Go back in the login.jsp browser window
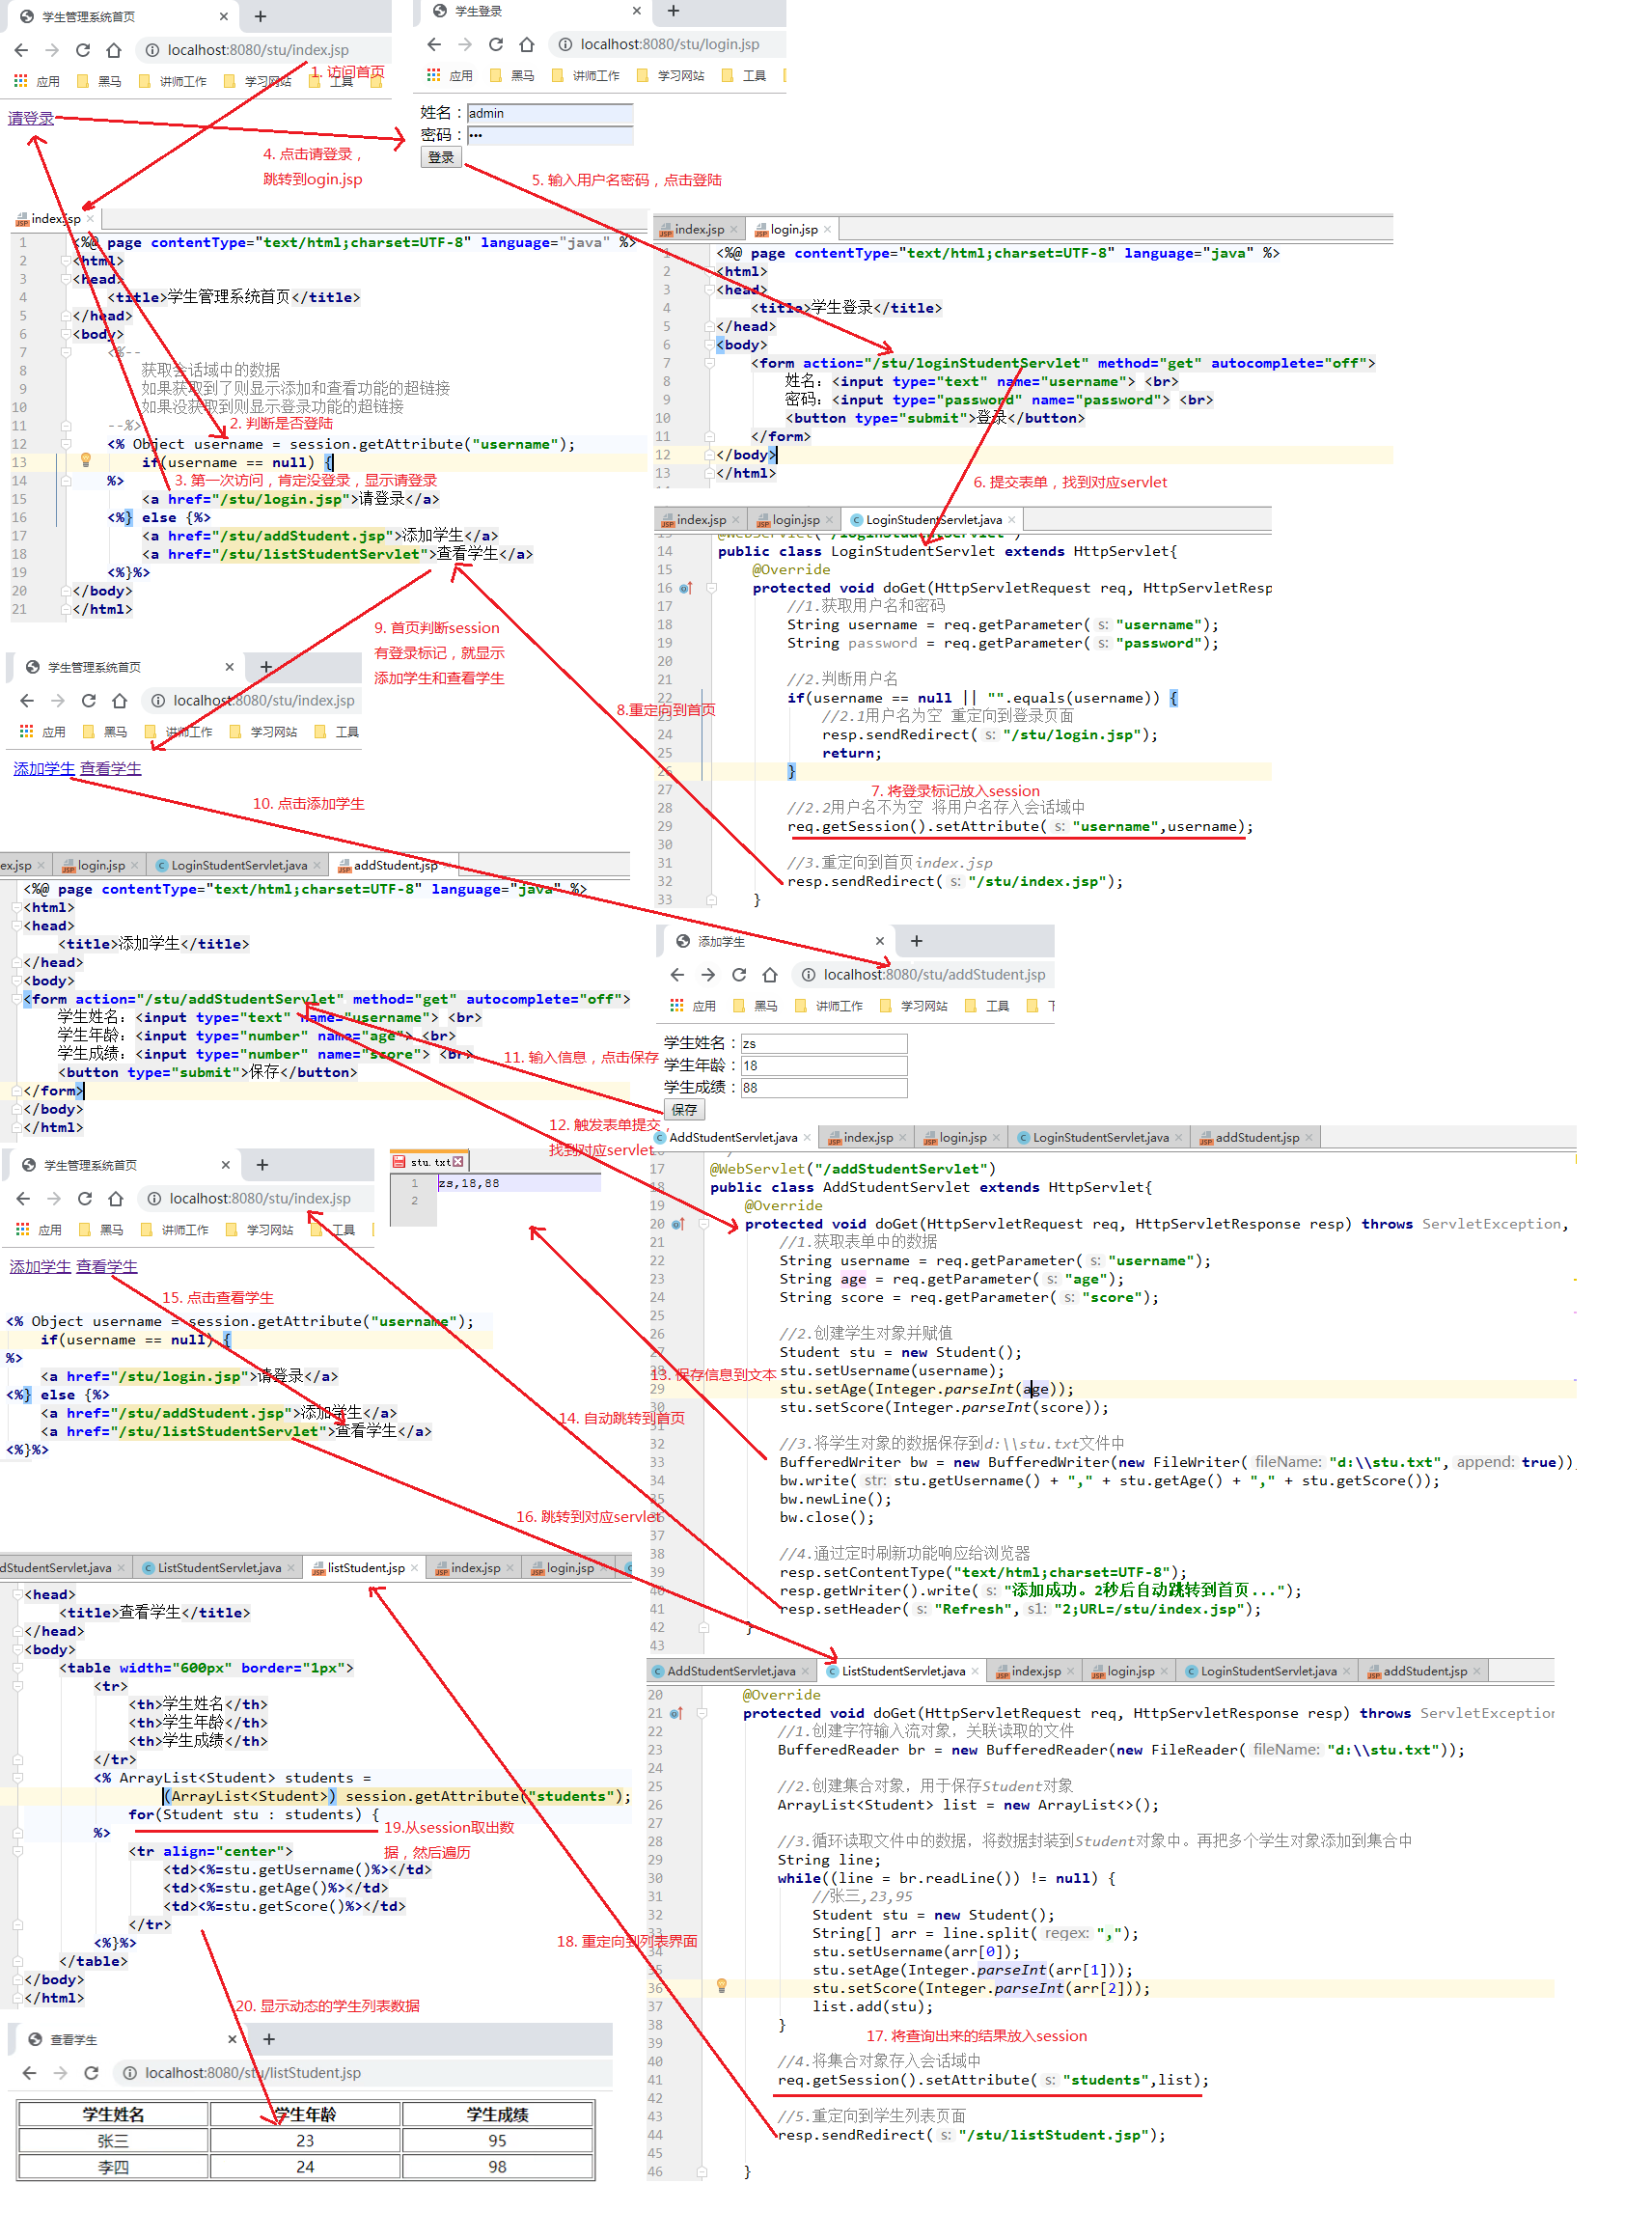 point(434,44)
